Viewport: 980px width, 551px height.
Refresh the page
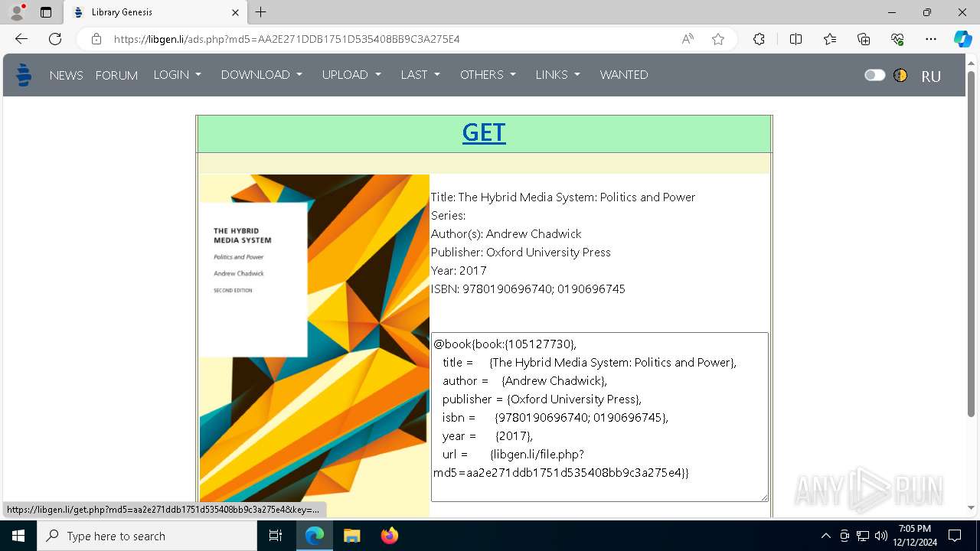point(55,39)
